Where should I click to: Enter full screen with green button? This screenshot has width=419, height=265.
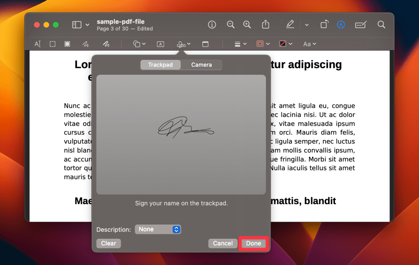56,25
